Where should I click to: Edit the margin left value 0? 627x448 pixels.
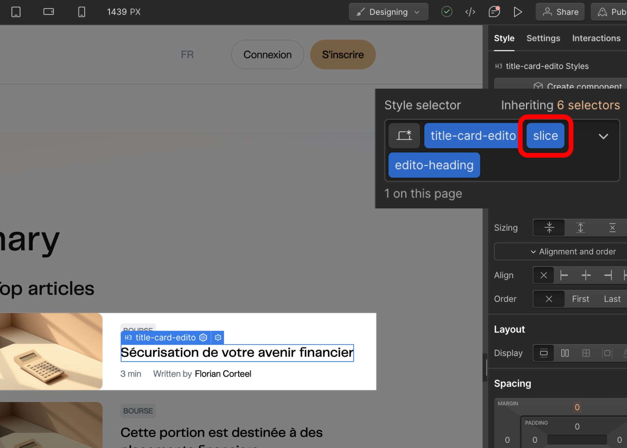507,440
